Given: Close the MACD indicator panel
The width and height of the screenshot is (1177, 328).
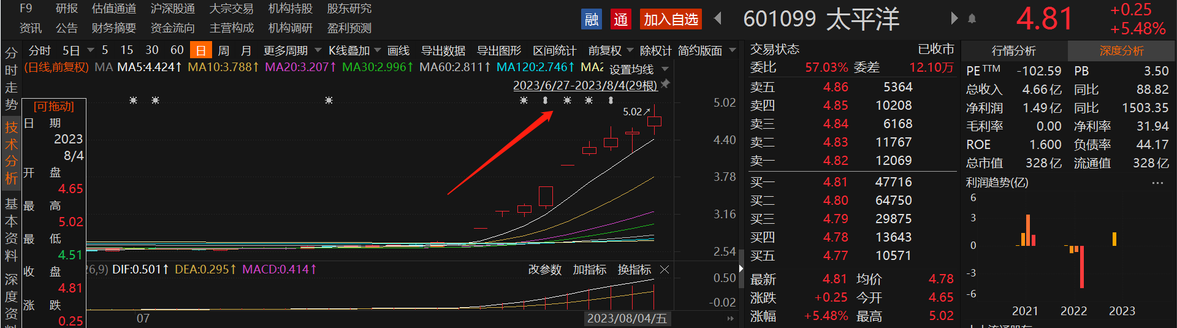Looking at the screenshot, I should point(665,270).
